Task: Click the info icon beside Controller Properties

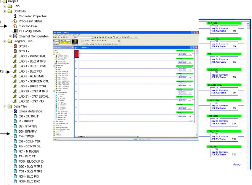Action: [x=15, y=16]
